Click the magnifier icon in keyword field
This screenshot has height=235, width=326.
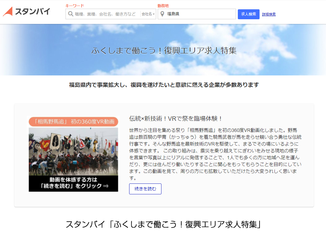(70, 14)
